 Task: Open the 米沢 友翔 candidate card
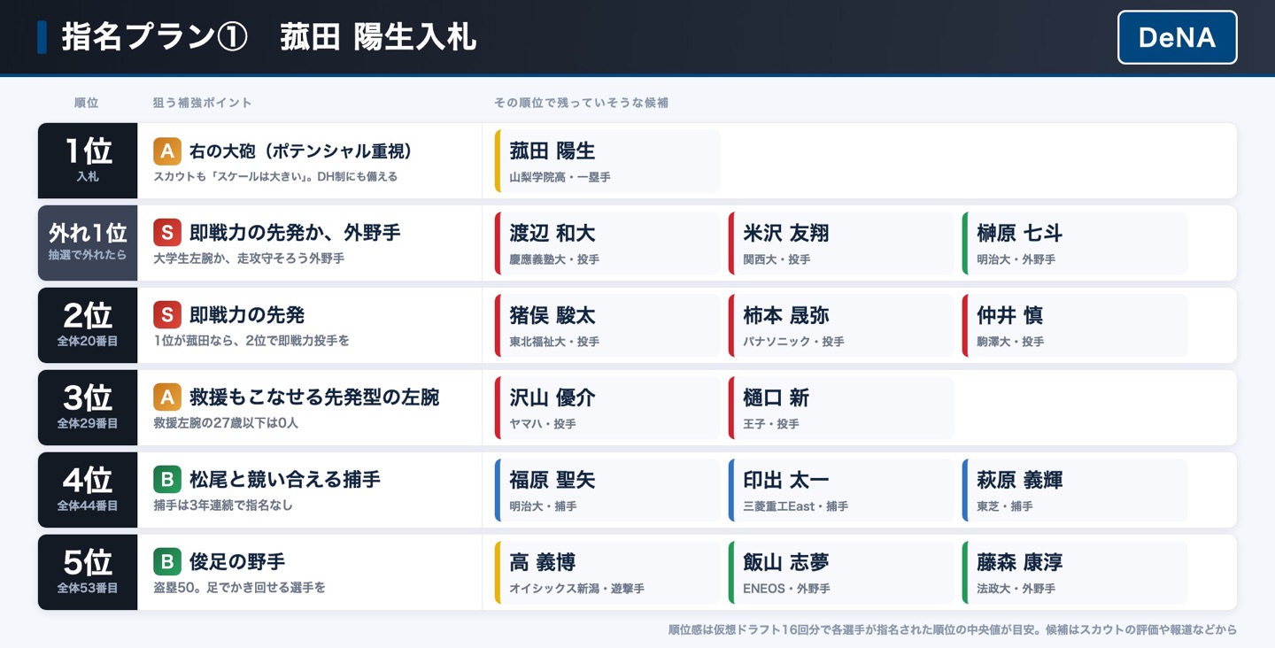(841, 243)
